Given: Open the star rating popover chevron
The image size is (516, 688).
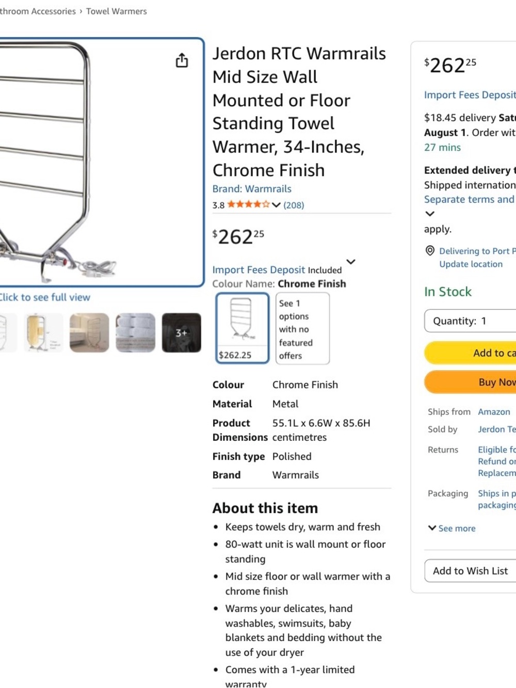Looking at the screenshot, I should pos(276,205).
